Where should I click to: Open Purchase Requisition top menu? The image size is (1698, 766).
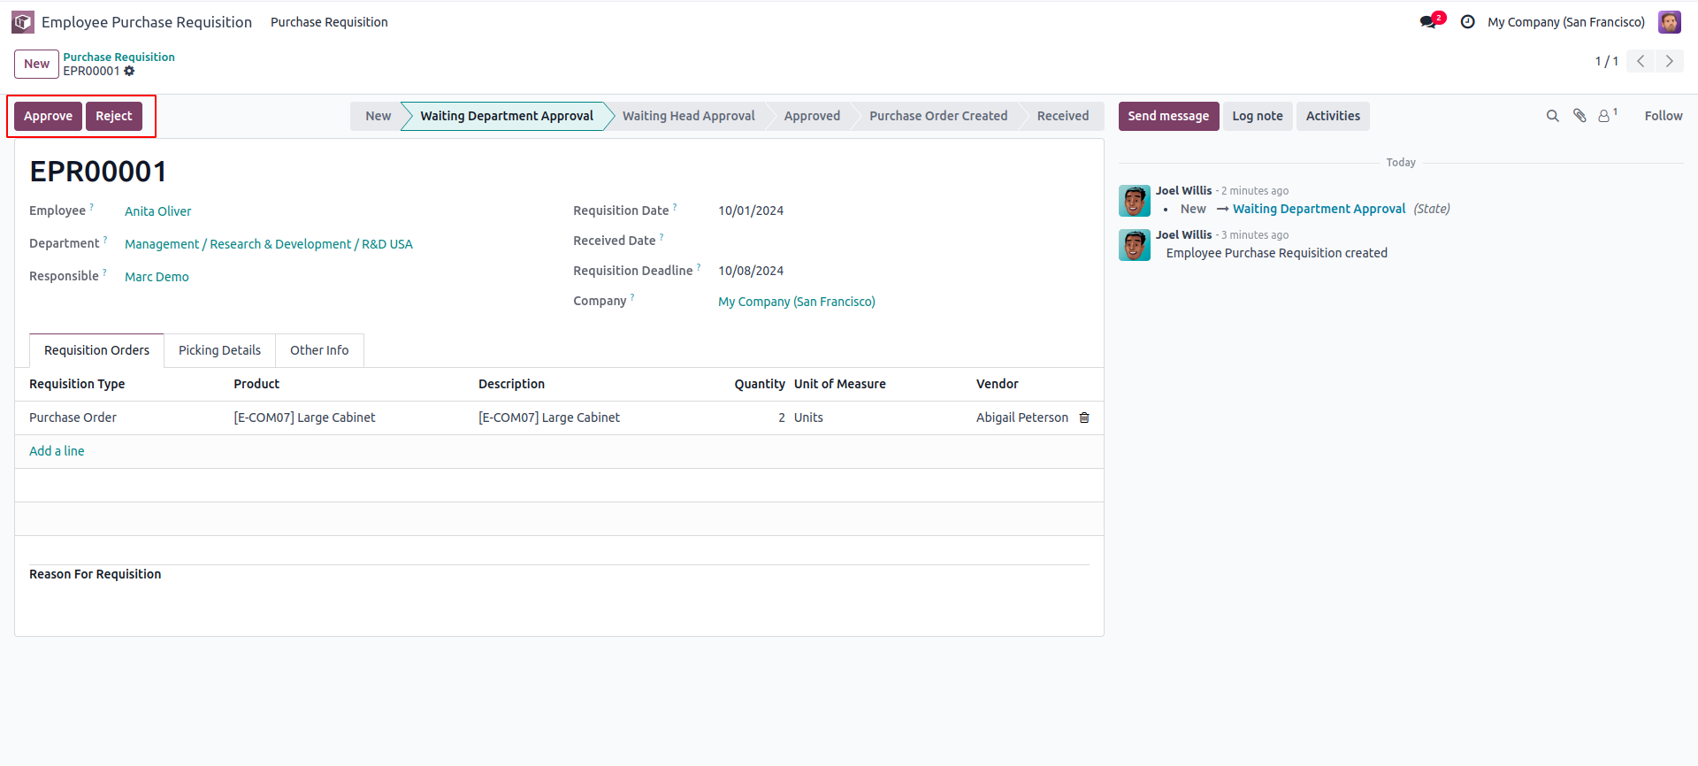point(329,22)
